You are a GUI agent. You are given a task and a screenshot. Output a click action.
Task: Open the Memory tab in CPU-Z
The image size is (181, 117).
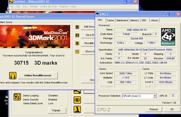(x=135, y=21)
